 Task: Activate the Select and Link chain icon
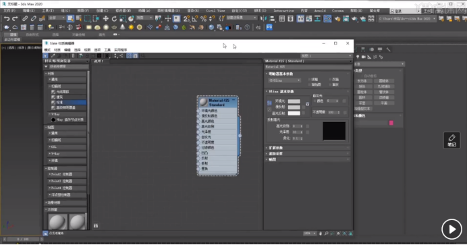coord(25,18)
